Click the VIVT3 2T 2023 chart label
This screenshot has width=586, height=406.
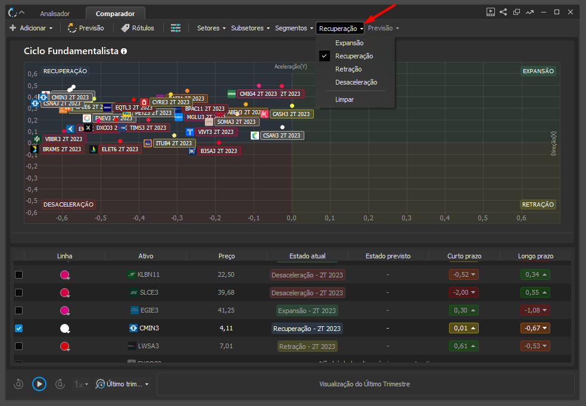coord(216,132)
